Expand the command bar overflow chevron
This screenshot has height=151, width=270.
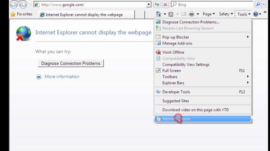265,12
